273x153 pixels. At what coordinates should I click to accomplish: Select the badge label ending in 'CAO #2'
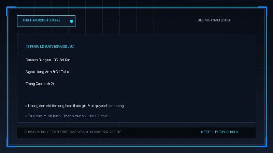(x=41, y=20)
